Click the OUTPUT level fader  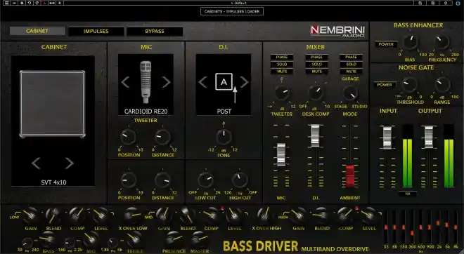pos(429,137)
